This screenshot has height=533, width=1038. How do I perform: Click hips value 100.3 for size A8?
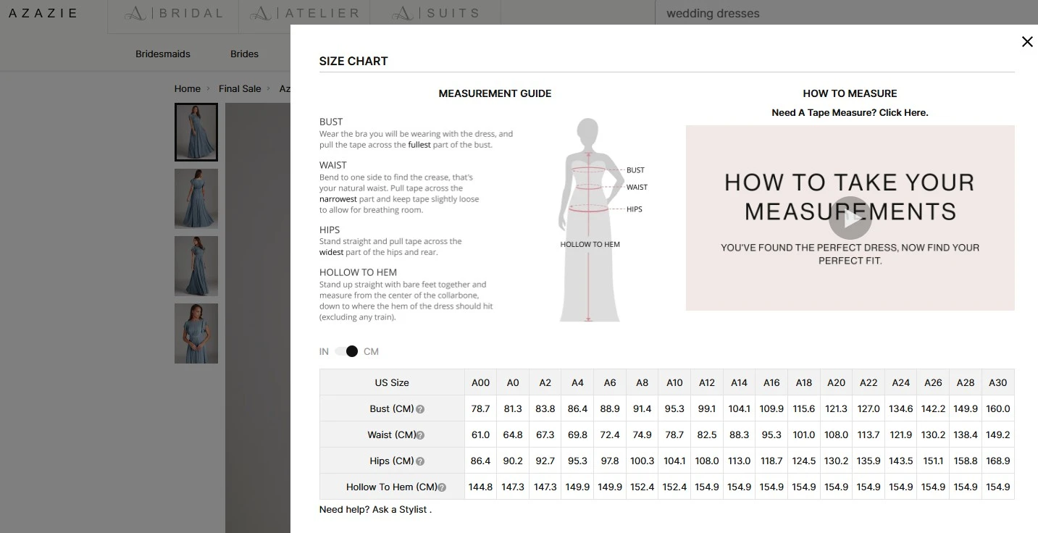(643, 461)
